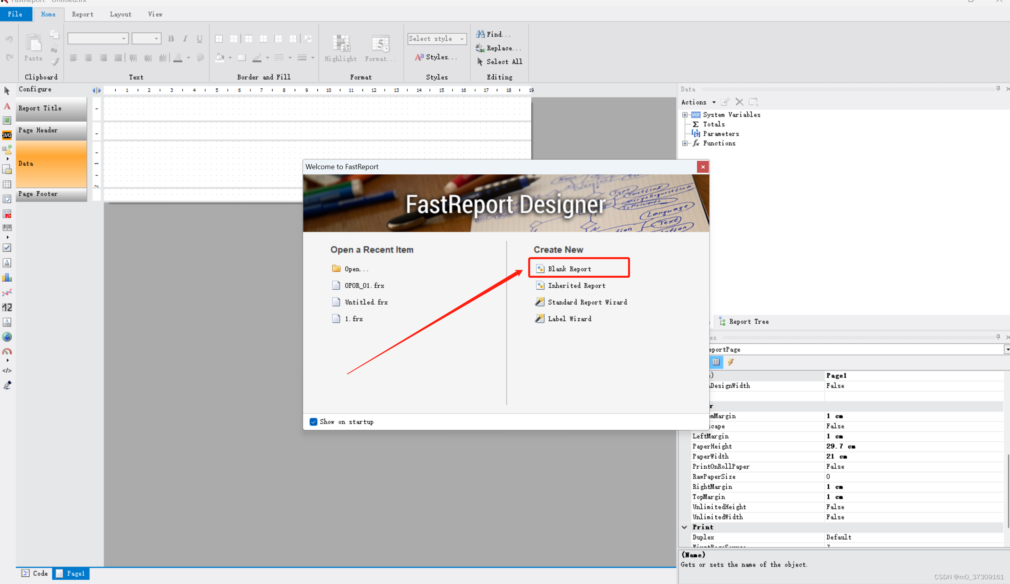Screen dimensions: 1010x584
Task: Uncheck the Show on startup checkbox
Action: coord(313,422)
